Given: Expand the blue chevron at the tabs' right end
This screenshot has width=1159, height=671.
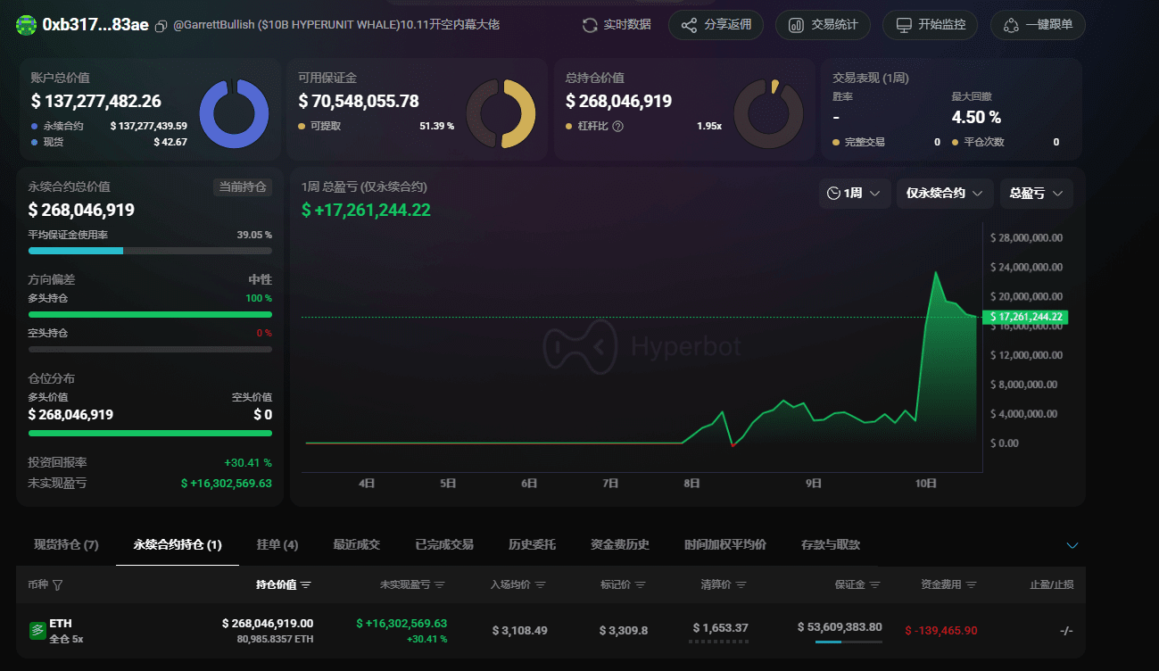Looking at the screenshot, I should coord(1072,545).
